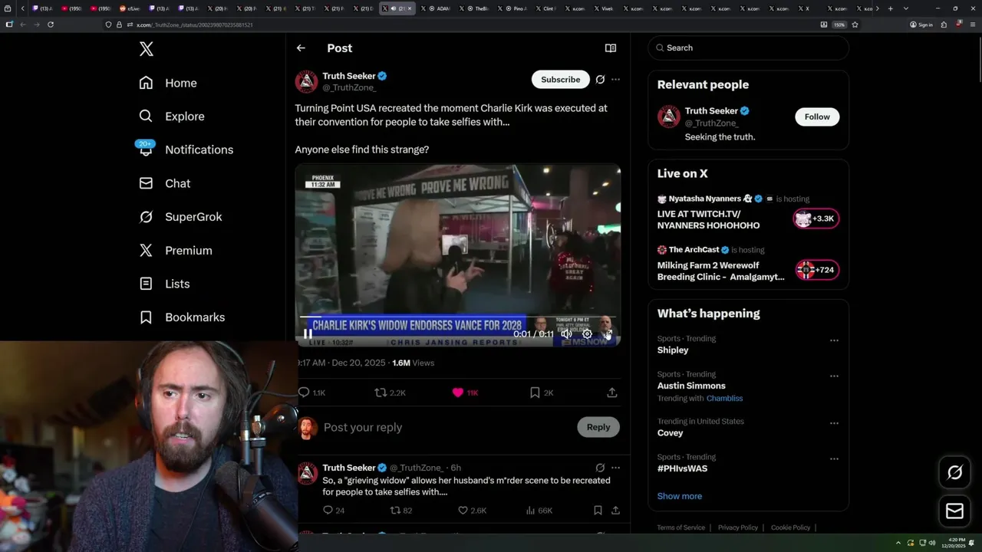Screen dimensions: 982x552
Task: Mute the video volume
Action: pos(566,333)
